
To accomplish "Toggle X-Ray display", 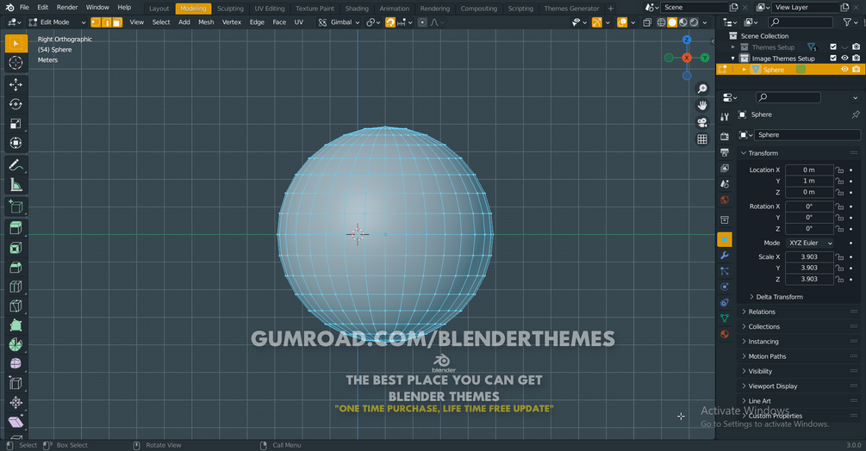I will tap(647, 22).
